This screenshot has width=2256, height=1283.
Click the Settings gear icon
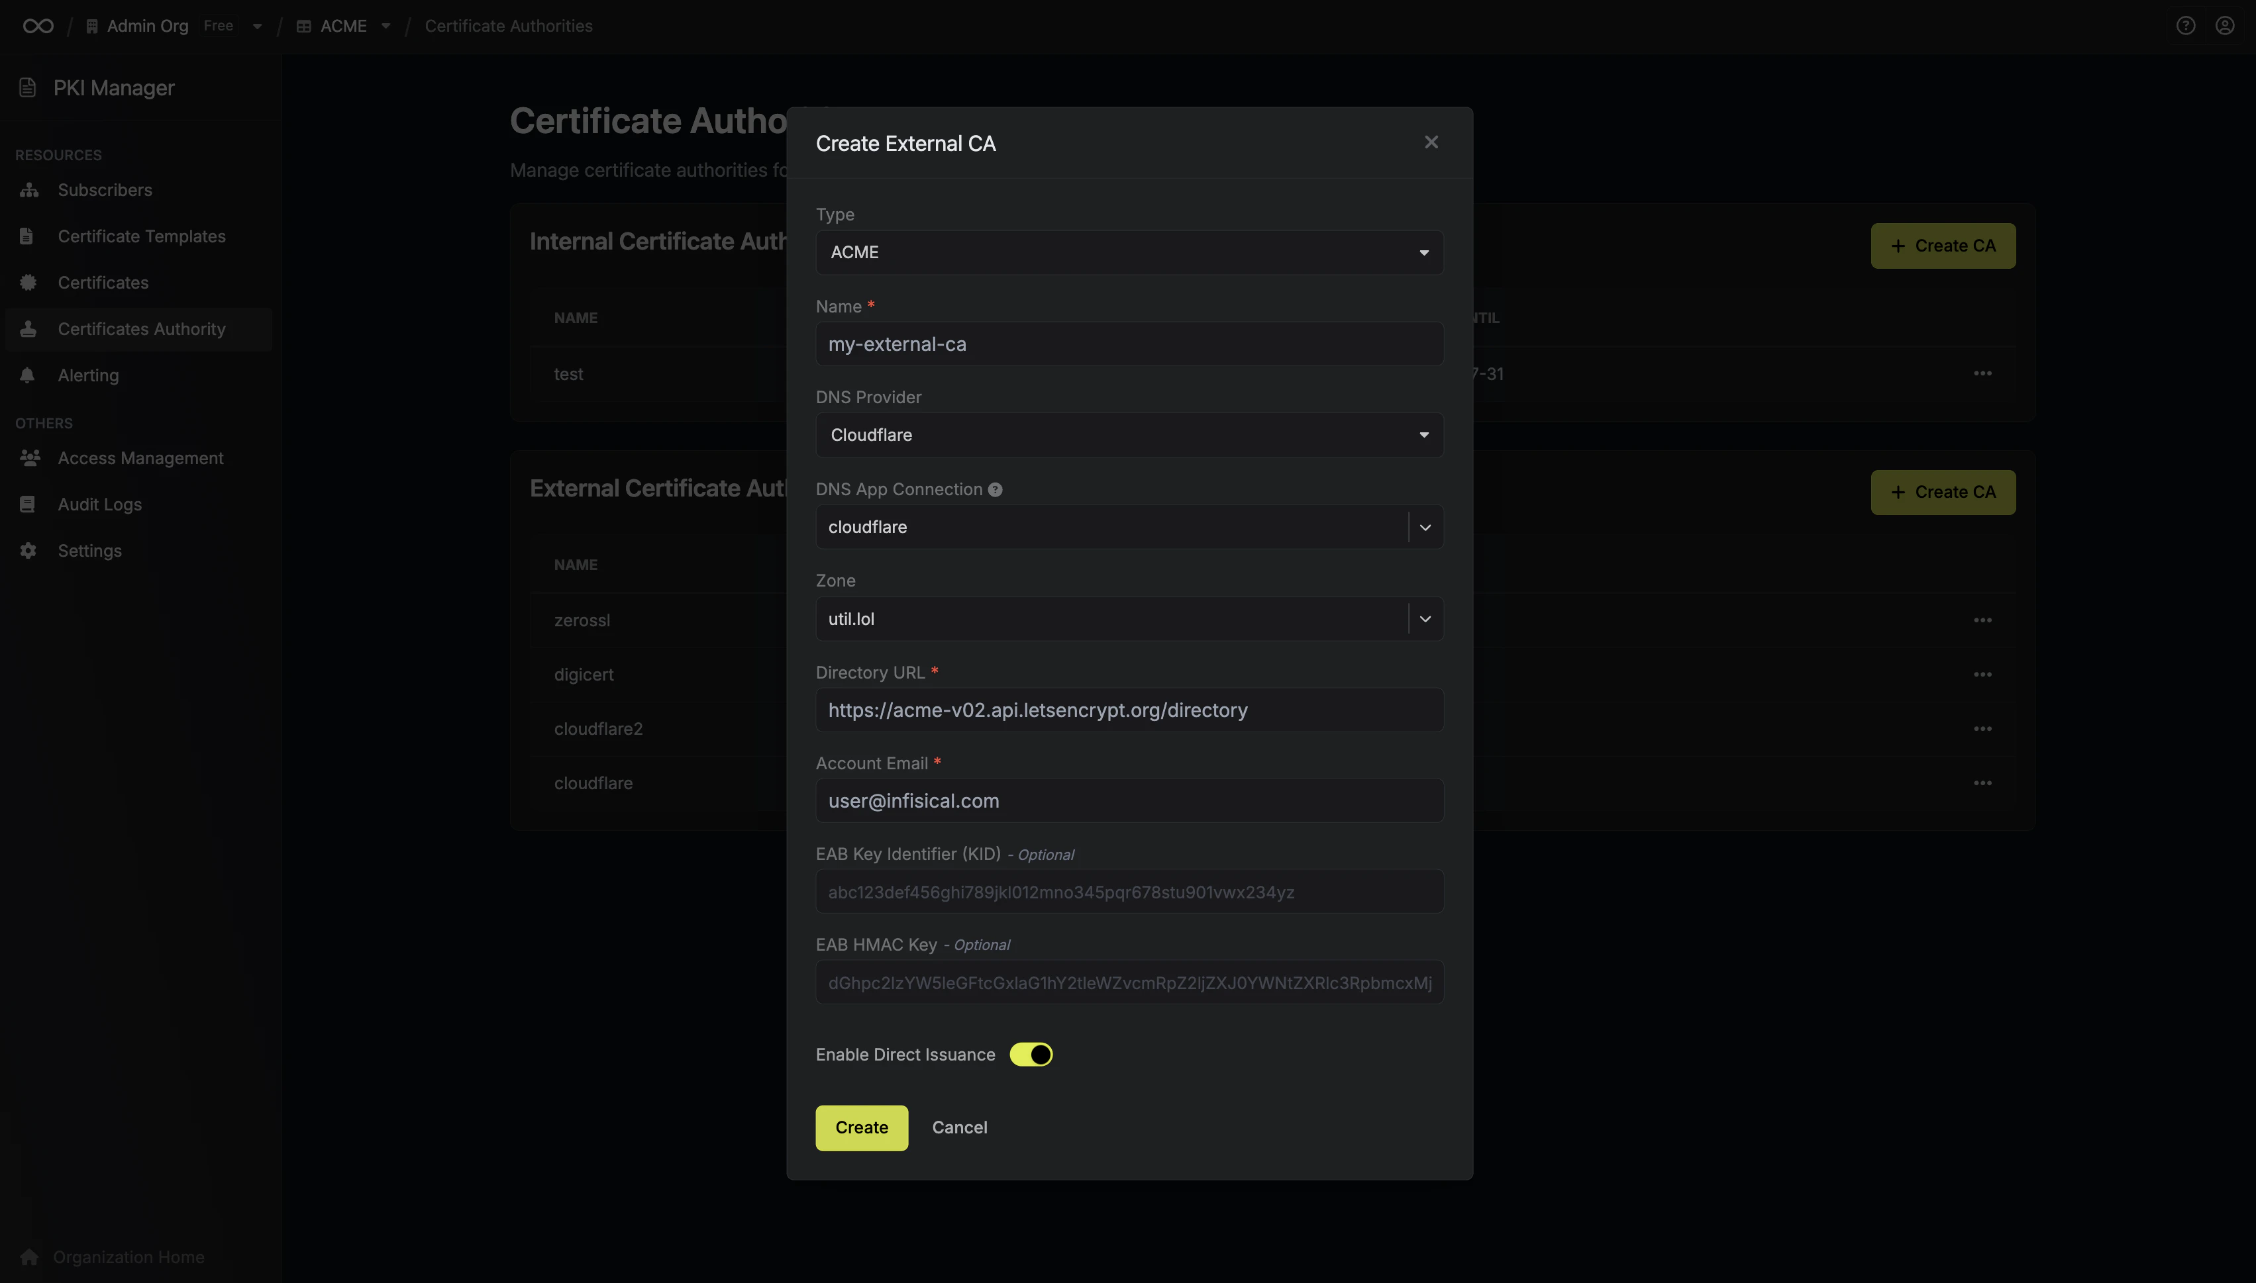point(28,550)
